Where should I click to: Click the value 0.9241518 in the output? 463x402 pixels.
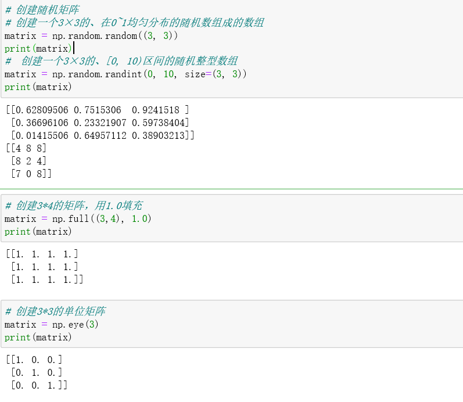[156, 110]
